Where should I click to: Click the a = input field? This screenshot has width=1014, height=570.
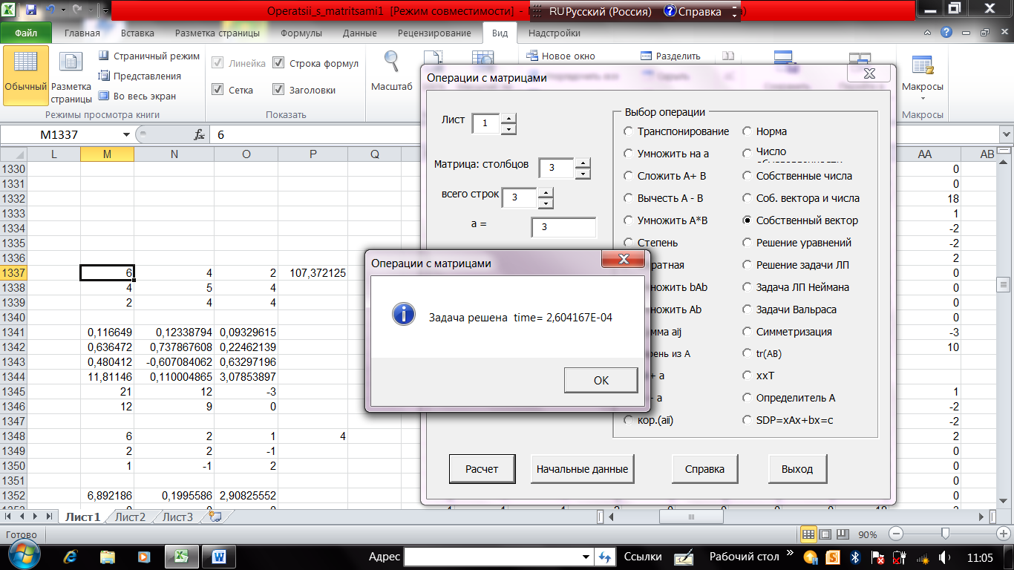563,227
